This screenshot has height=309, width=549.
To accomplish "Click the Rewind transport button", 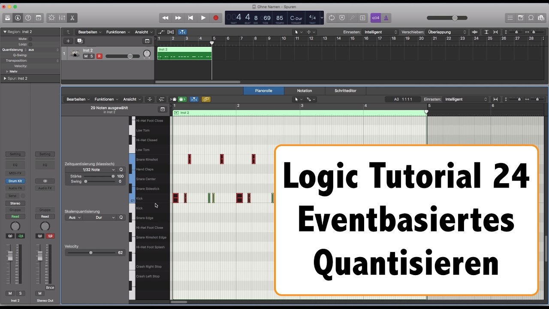I will (165, 18).
